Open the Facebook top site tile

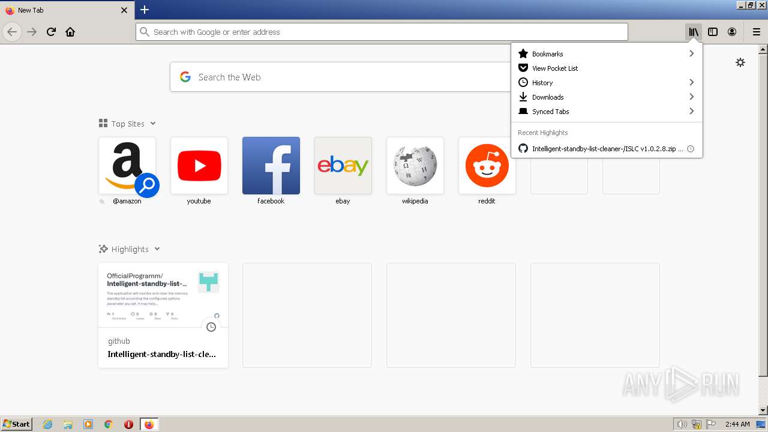271,166
